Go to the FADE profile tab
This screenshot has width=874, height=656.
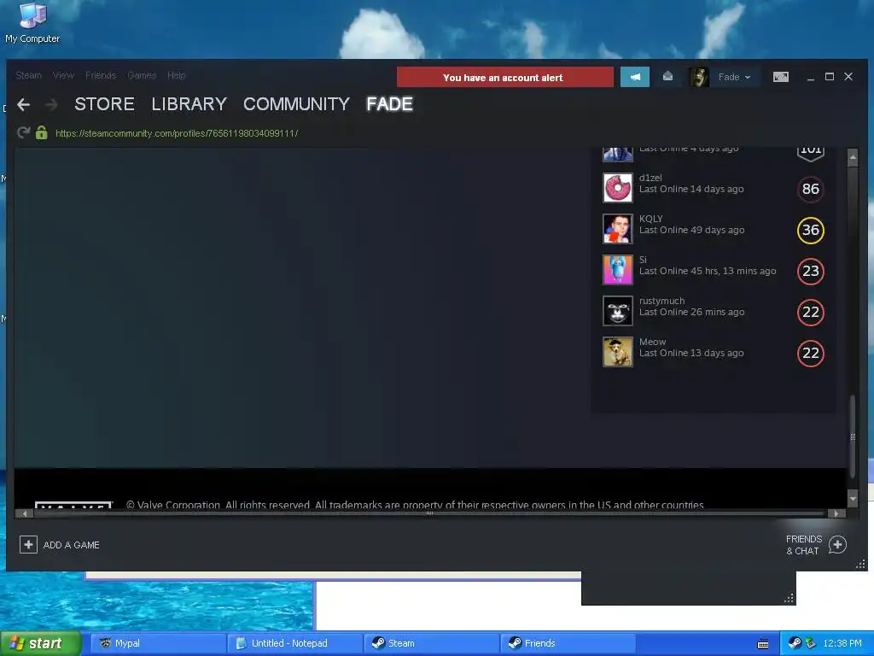[x=389, y=104]
